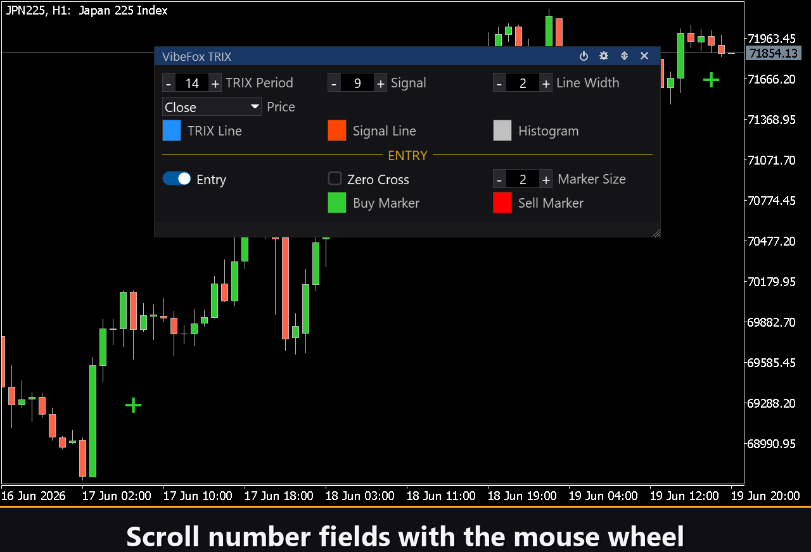The width and height of the screenshot is (811, 552).
Task: Change the Signal Line orange color swatch
Action: click(336, 130)
